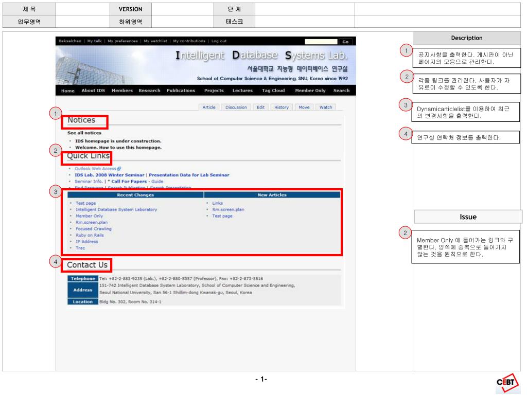This screenshot has width=527, height=395.
Task: Click external-link icon beside Outlook Web Access
Action: pos(119,169)
